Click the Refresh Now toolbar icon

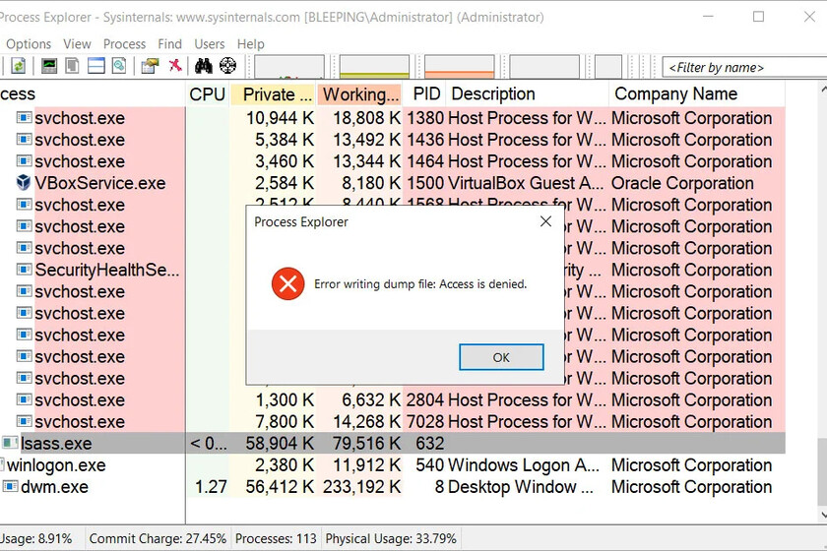(x=19, y=66)
